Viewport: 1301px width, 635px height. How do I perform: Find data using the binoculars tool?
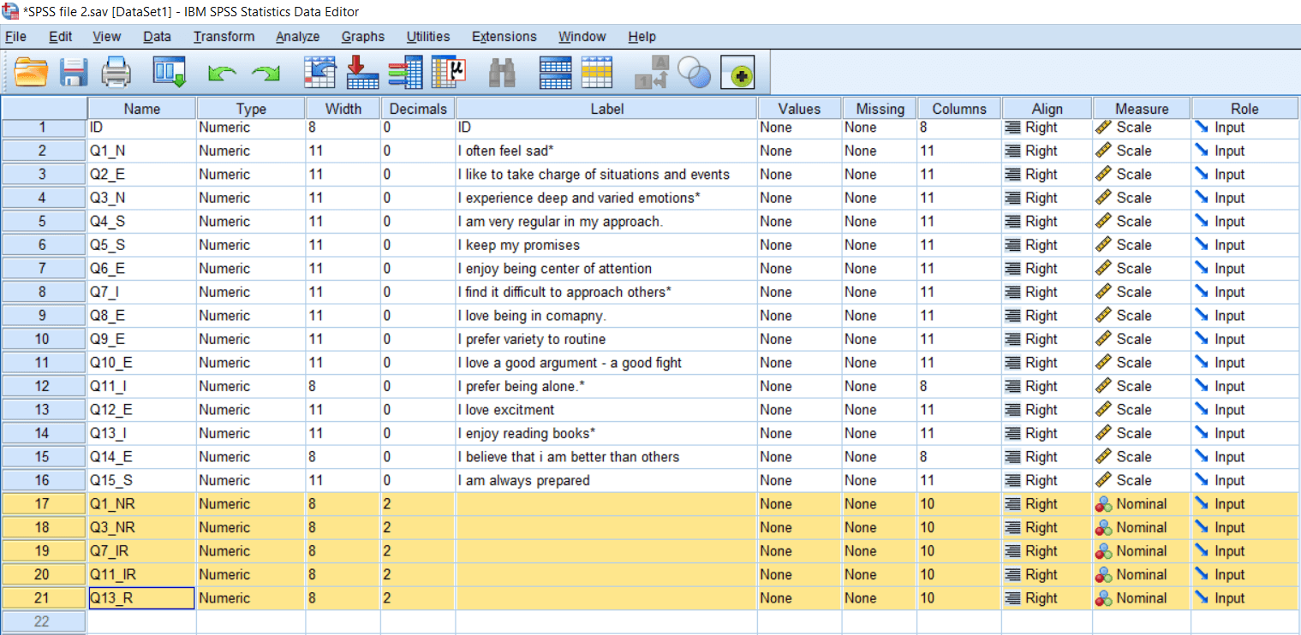[503, 72]
